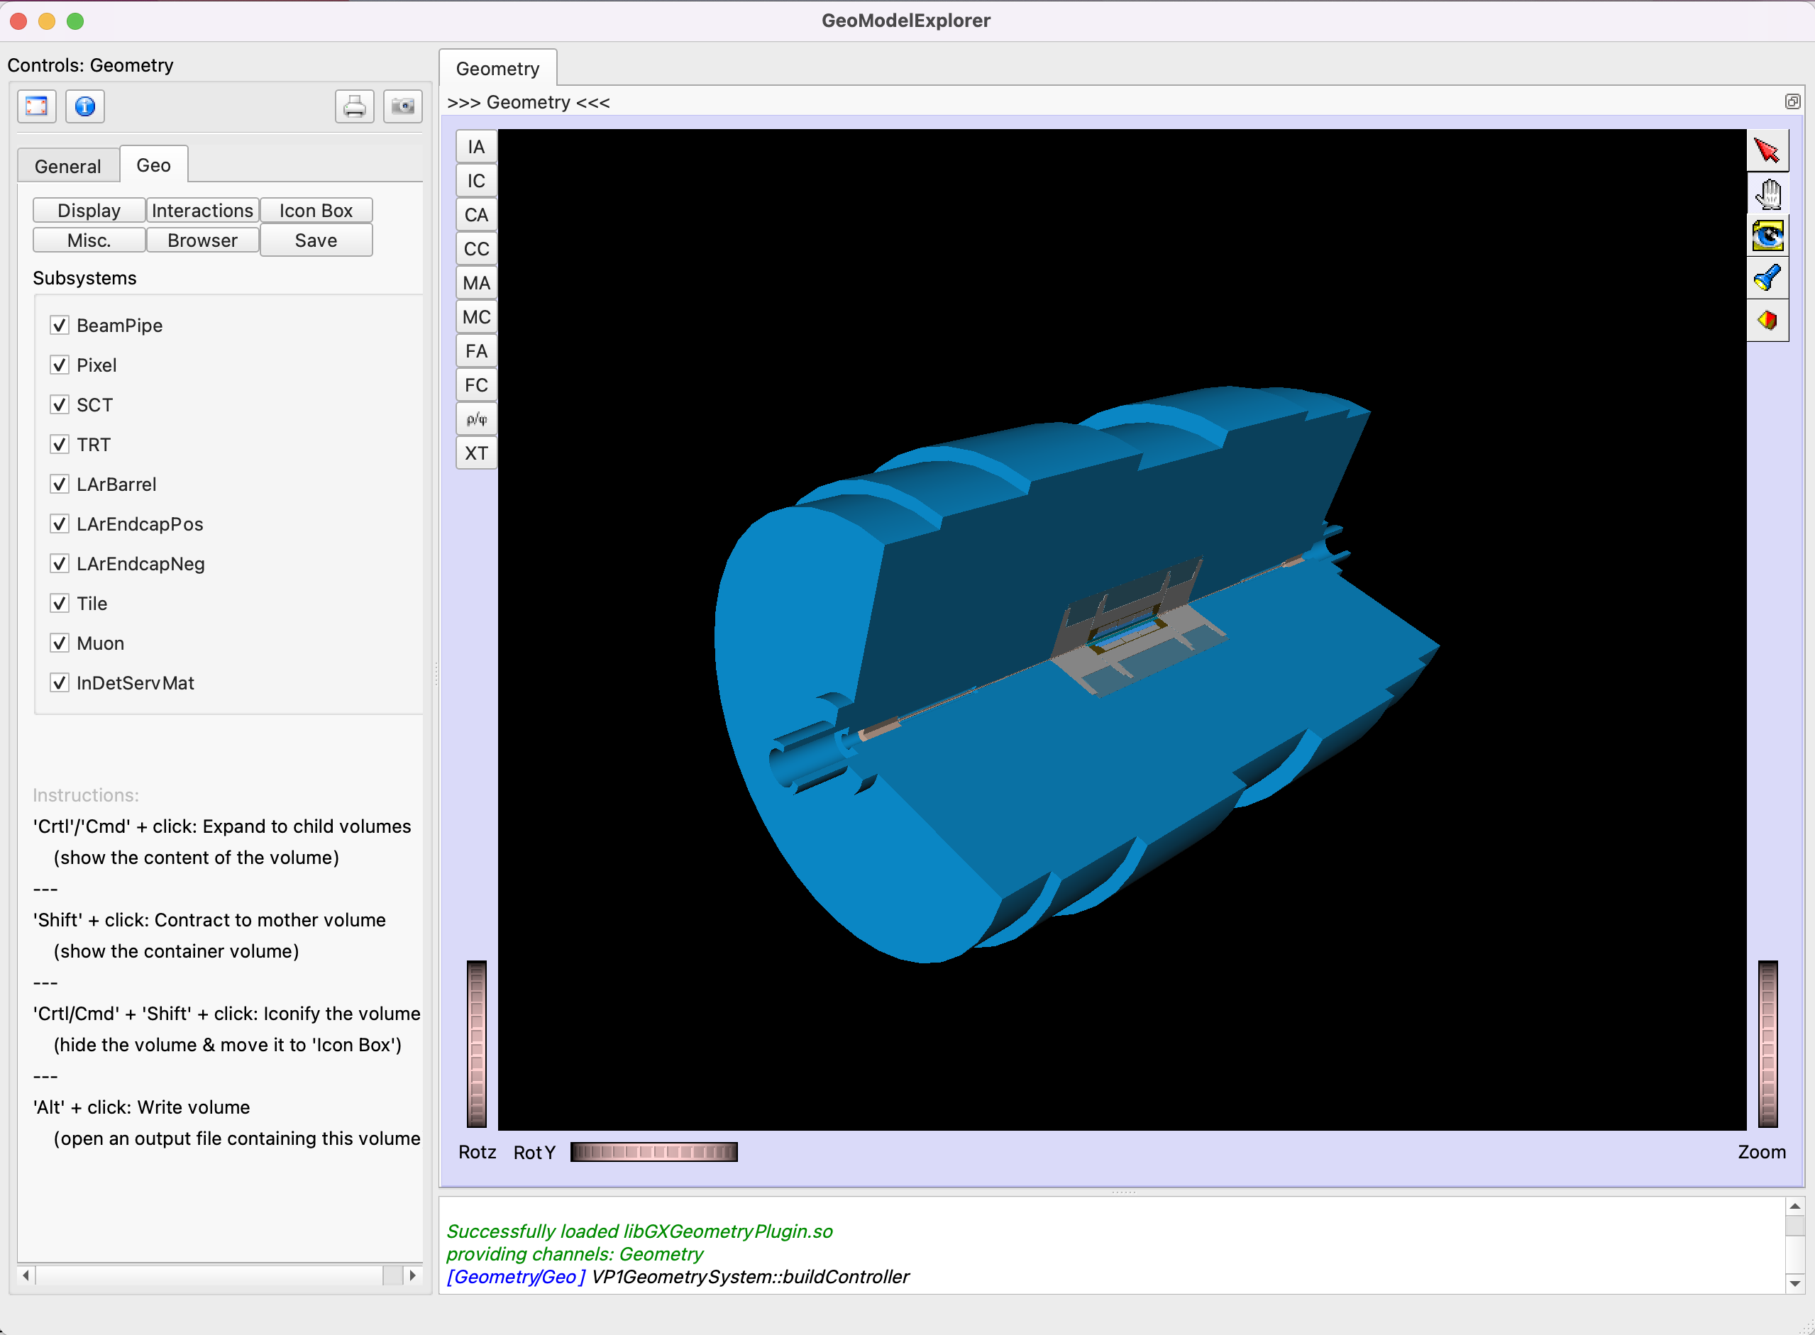This screenshot has height=1335, width=1815.
Task: Click the blue flashlight seek icon
Action: click(x=1767, y=278)
